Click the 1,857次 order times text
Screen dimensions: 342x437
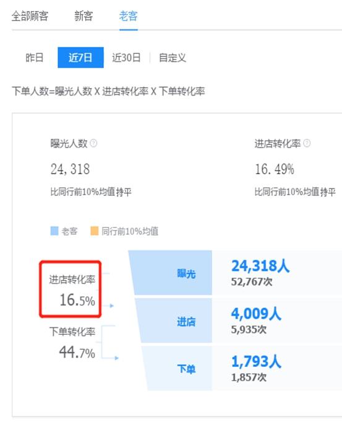(249, 377)
